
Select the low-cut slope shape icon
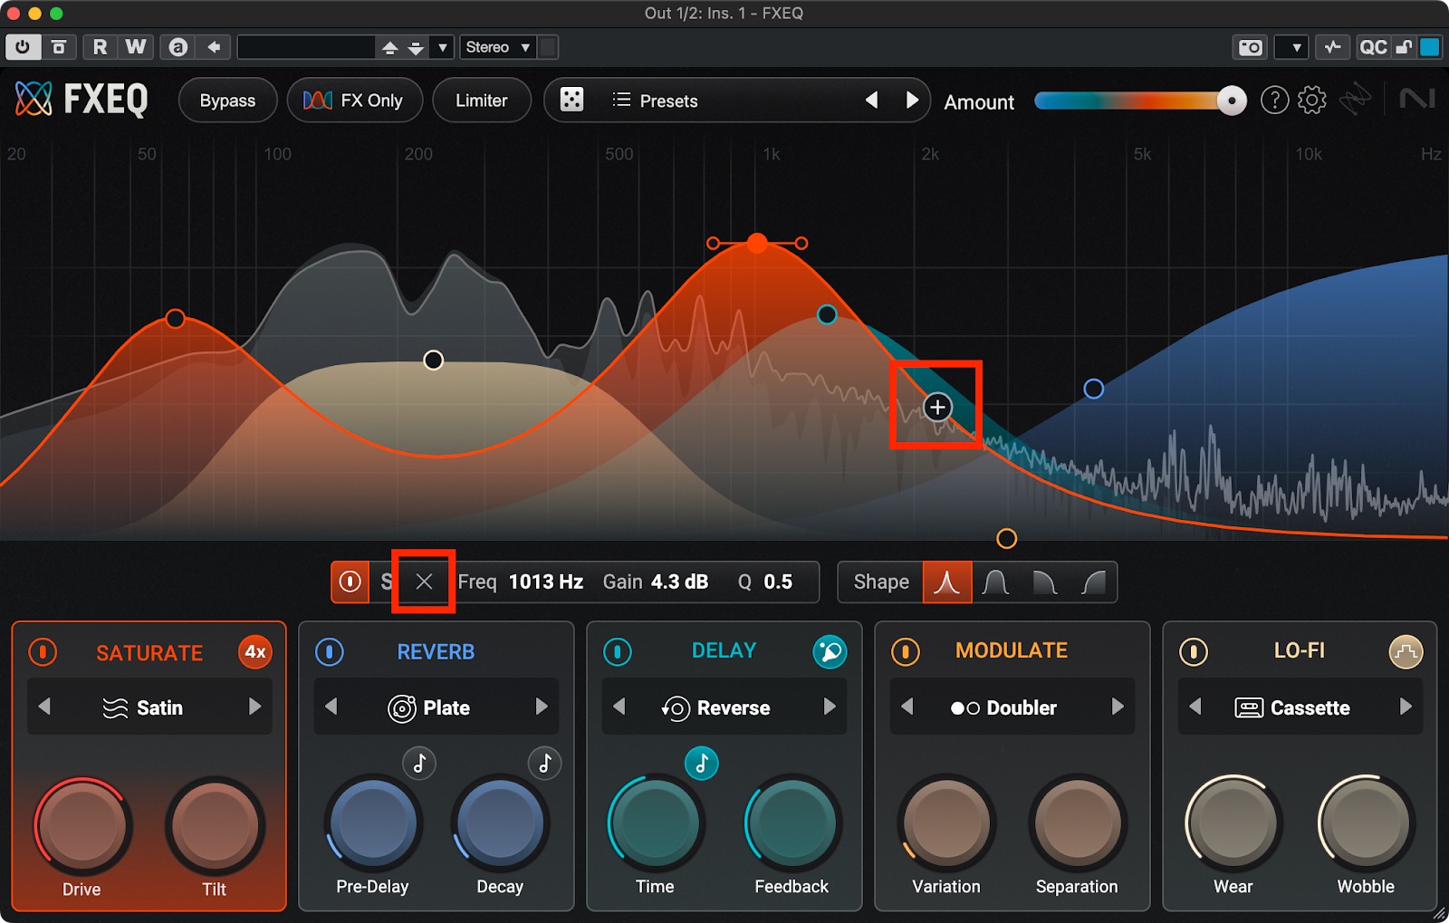(1093, 582)
